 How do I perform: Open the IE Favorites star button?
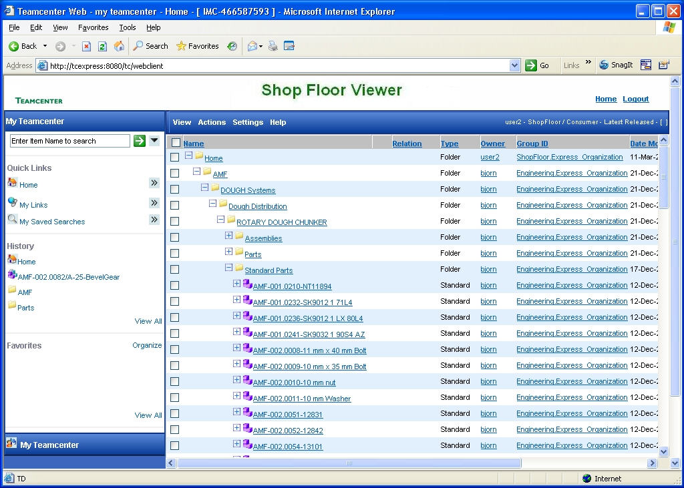197,46
